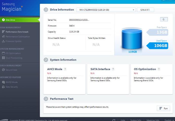Open Data Security in sidebar
Image resolution: width=175 pixels, height=121 pixels.
click(x=12, y=87)
